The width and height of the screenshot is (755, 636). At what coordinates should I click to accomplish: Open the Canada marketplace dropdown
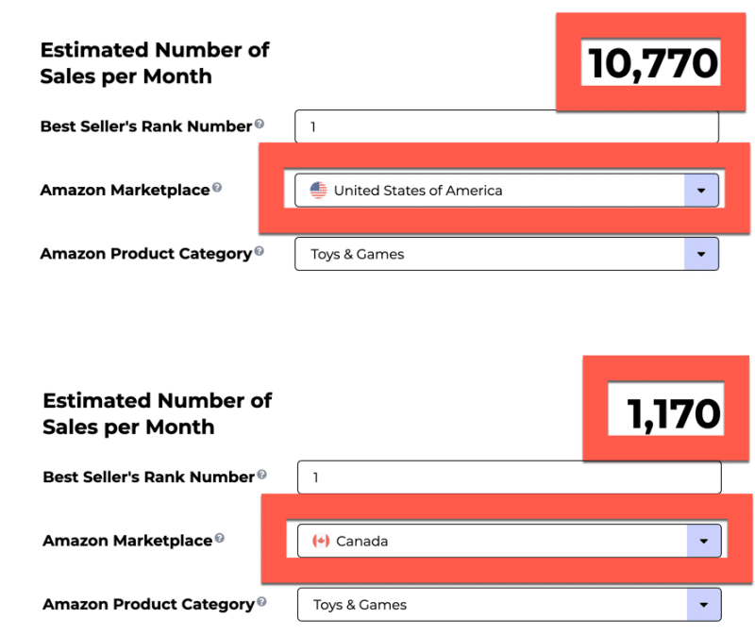pos(704,541)
